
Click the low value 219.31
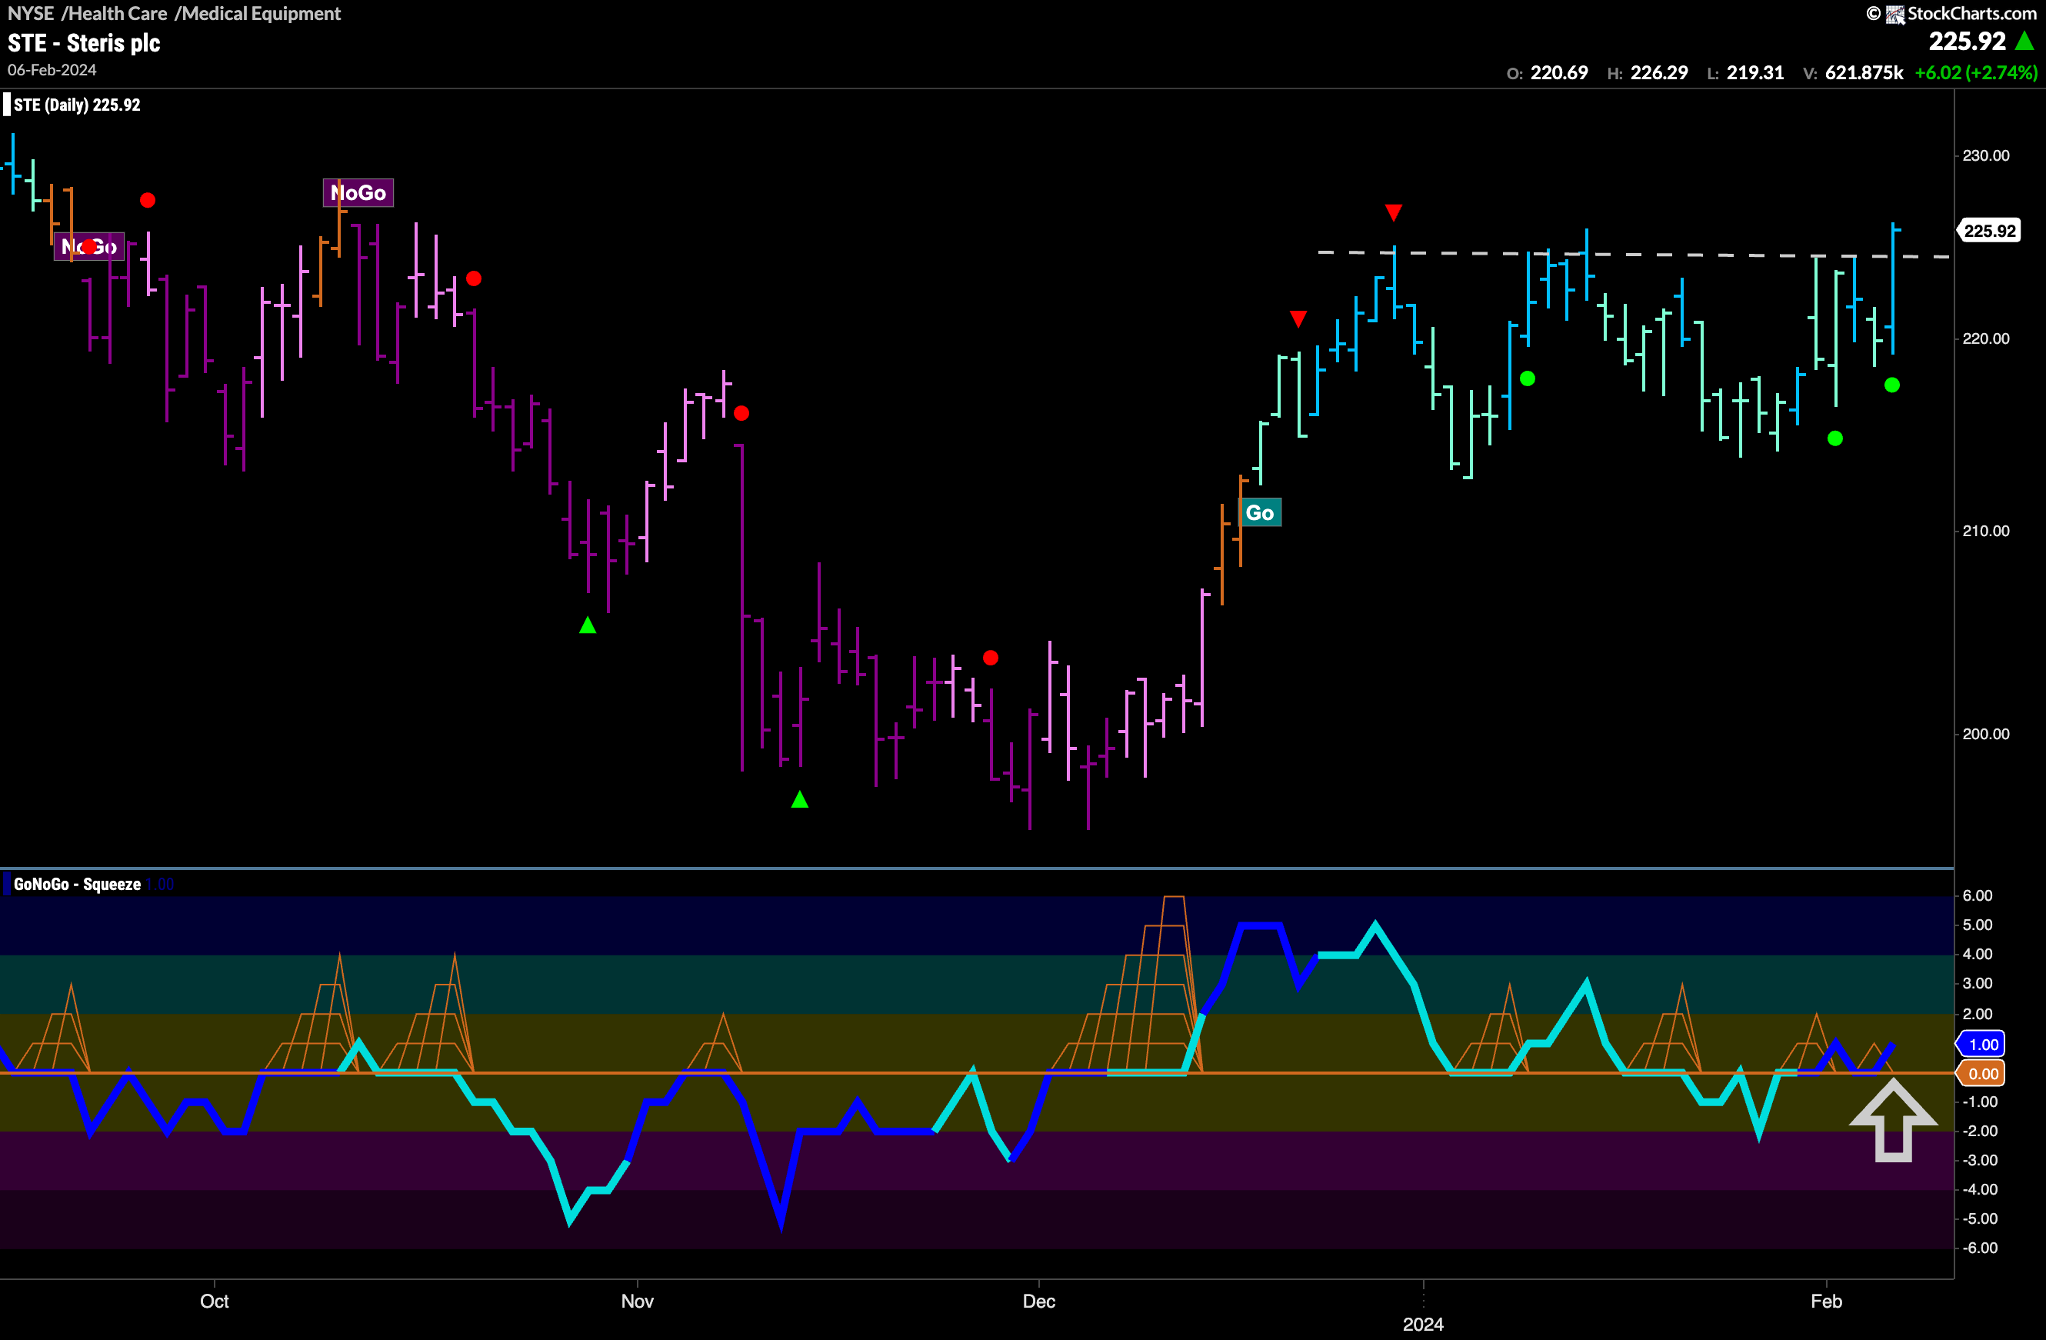1754,73
